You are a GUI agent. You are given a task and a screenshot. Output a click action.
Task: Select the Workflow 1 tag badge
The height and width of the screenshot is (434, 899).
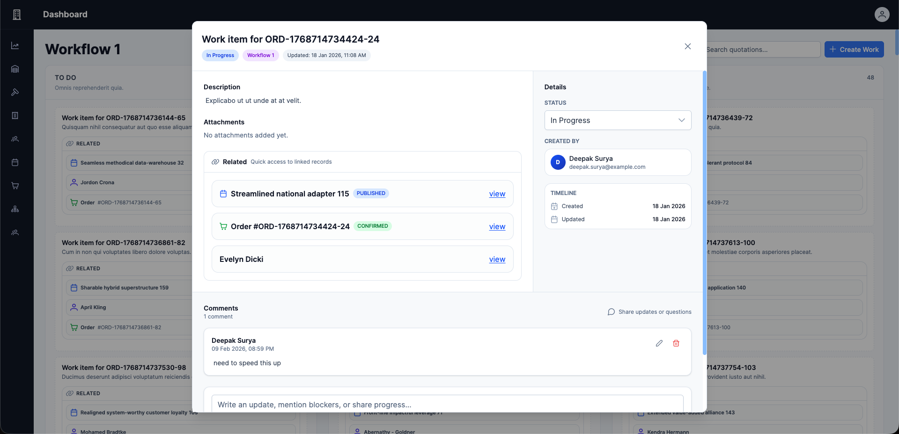point(261,55)
